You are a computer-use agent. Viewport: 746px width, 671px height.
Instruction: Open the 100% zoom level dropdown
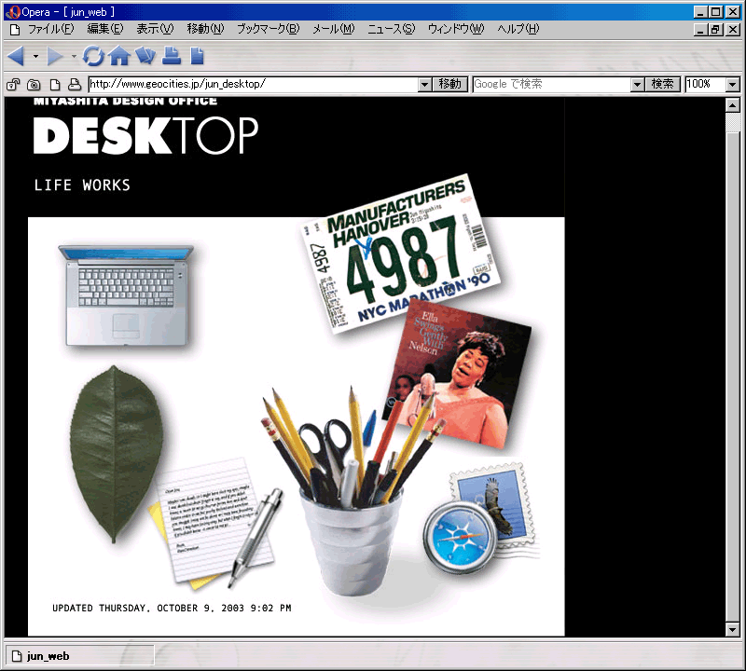coord(733,85)
